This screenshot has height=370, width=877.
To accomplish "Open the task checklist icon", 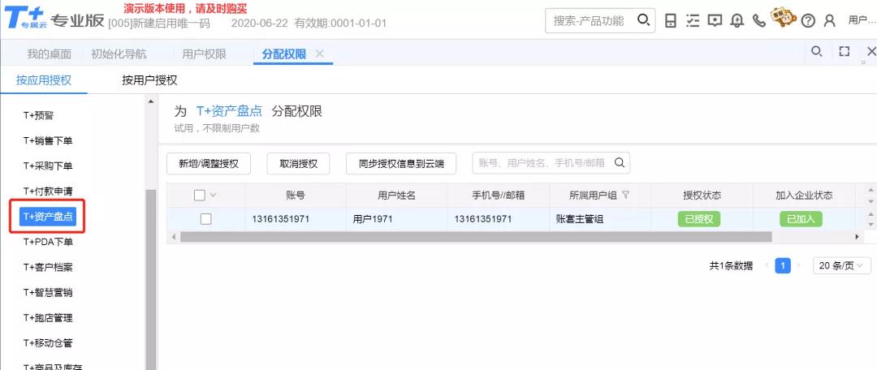I will pyautogui.click(x=693, y=21).
